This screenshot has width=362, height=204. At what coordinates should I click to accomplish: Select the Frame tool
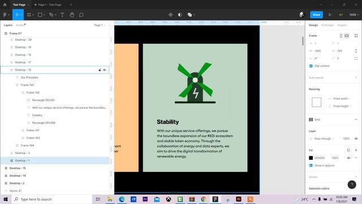pyautogui.click(x=29, y=15)
